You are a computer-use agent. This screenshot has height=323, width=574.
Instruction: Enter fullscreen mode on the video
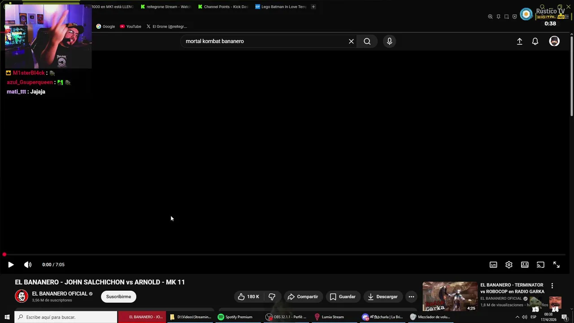(x=556, y=265)
